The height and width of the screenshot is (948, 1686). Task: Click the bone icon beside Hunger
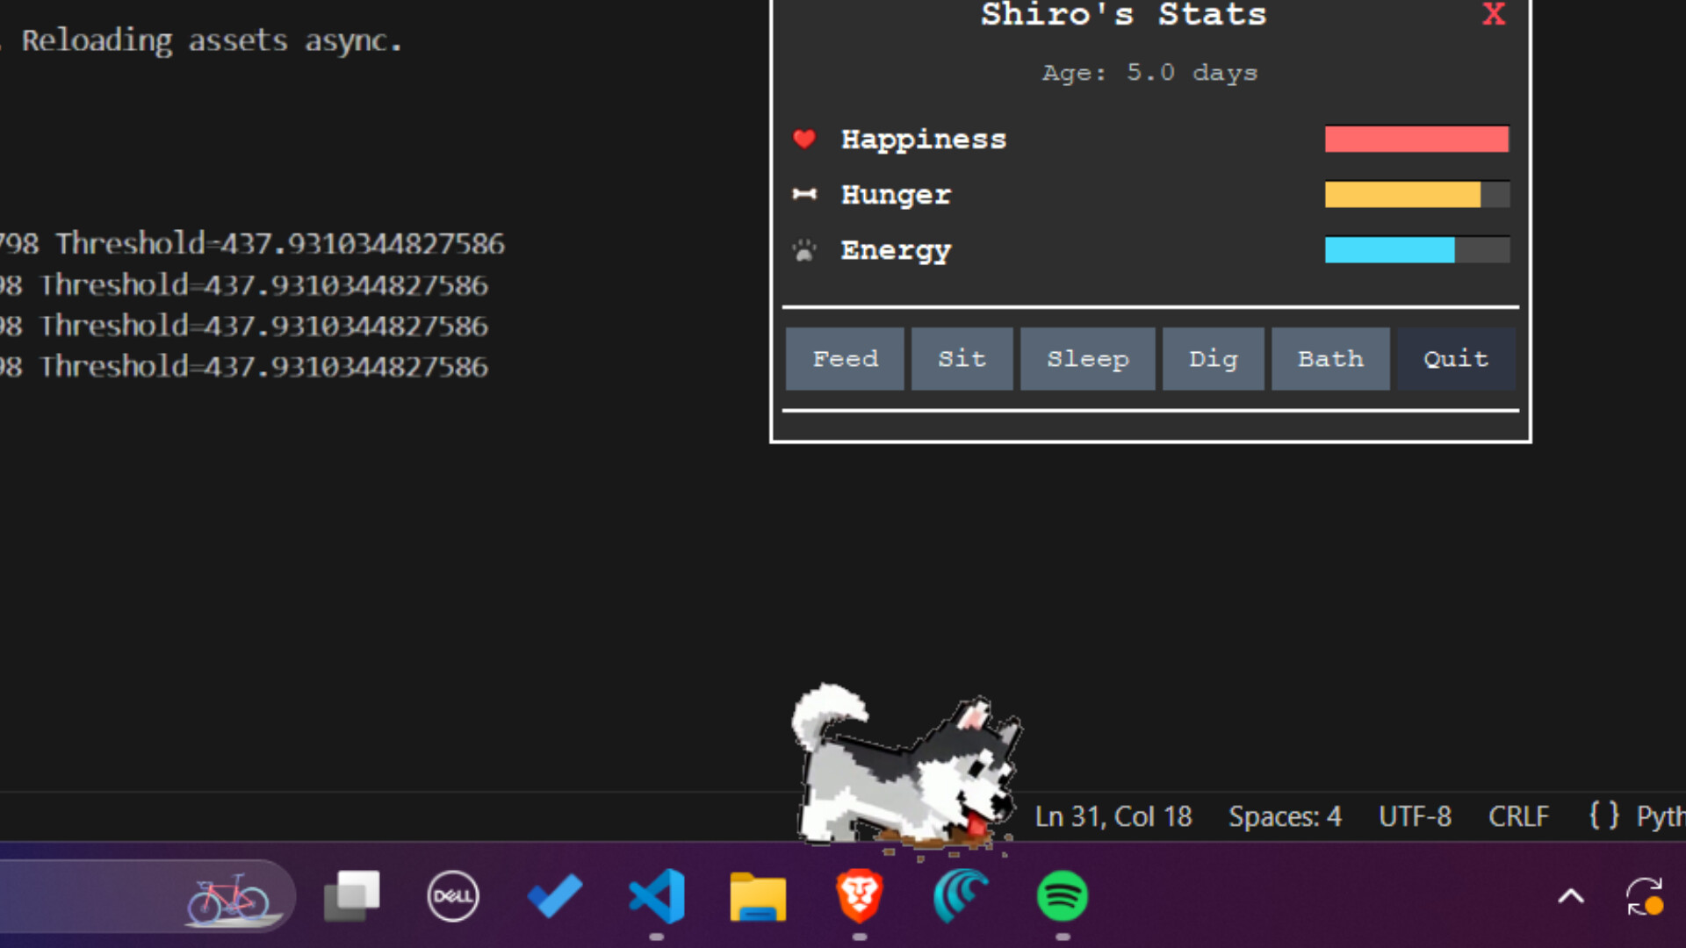(803, 195)
